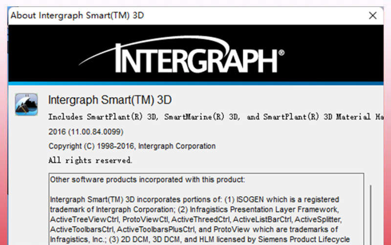Click the version text 2016 (11.00.84.0099)
Image resolution: width=391 pixels, height=245 pixels.
click(x=86, y=131)
